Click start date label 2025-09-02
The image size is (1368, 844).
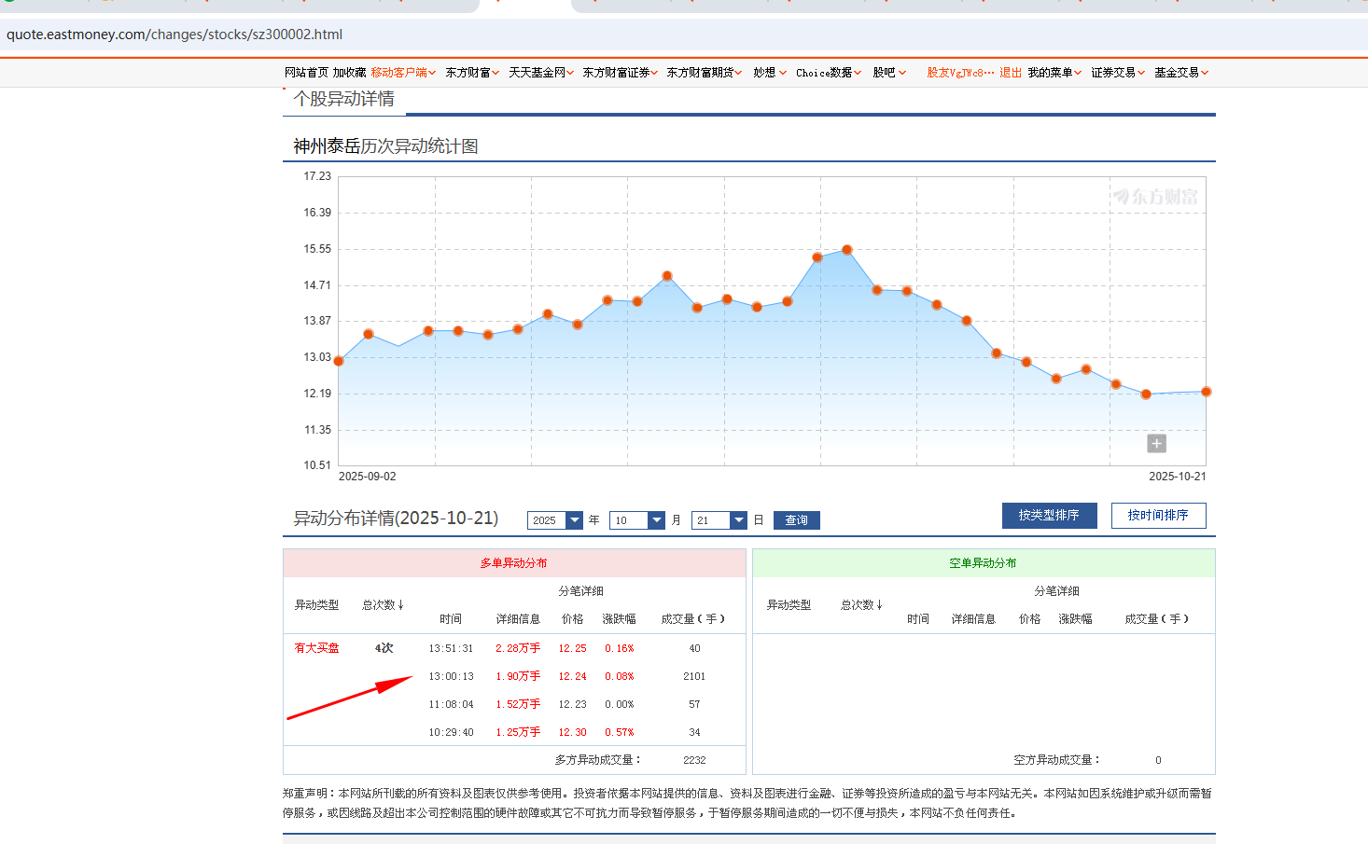pos(367,477)
